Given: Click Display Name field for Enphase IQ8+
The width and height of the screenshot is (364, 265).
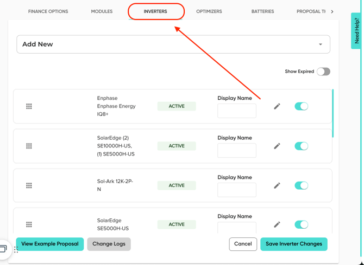Looking at the screenshot, I should (x=237, y=111).
